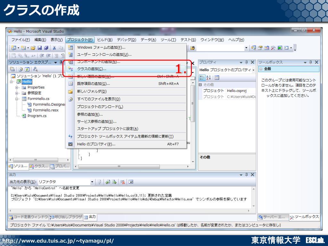328x246 pixels.
Task: Switch to コード定義ウィンドウ tab
Action: 28,217
